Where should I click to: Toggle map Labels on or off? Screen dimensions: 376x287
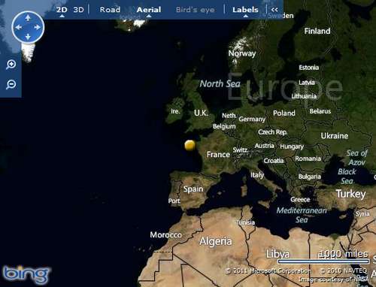(245, 10)
